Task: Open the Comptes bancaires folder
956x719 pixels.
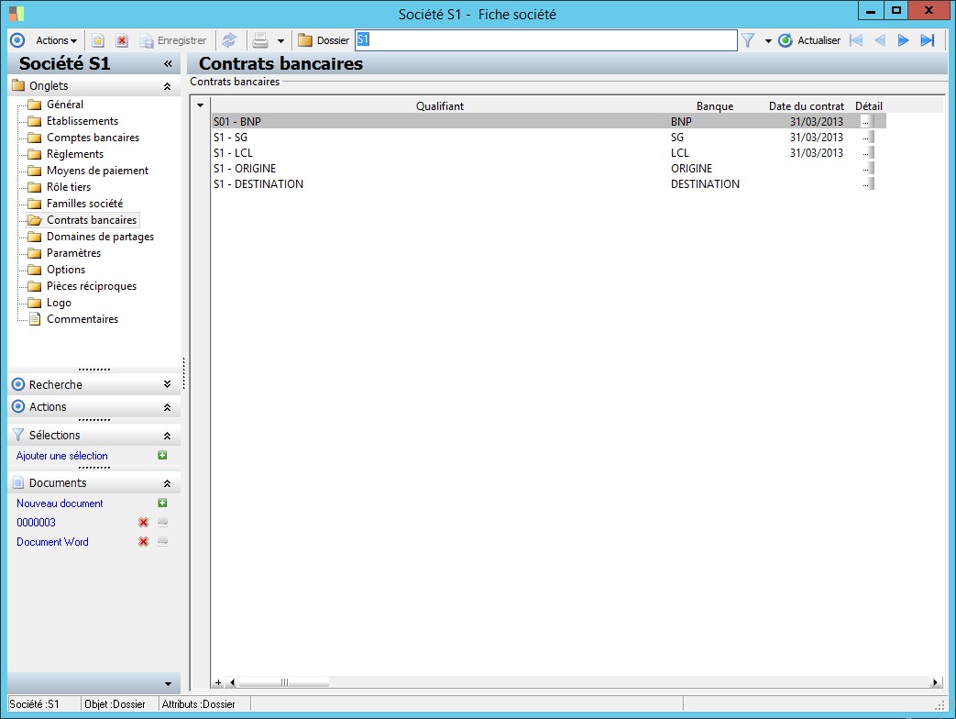Action: point(93,138)
